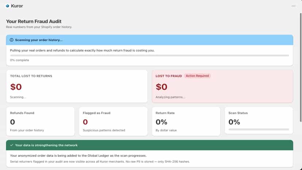
Task: Click the scan progress bar under order history
Action: pos(150,55)
